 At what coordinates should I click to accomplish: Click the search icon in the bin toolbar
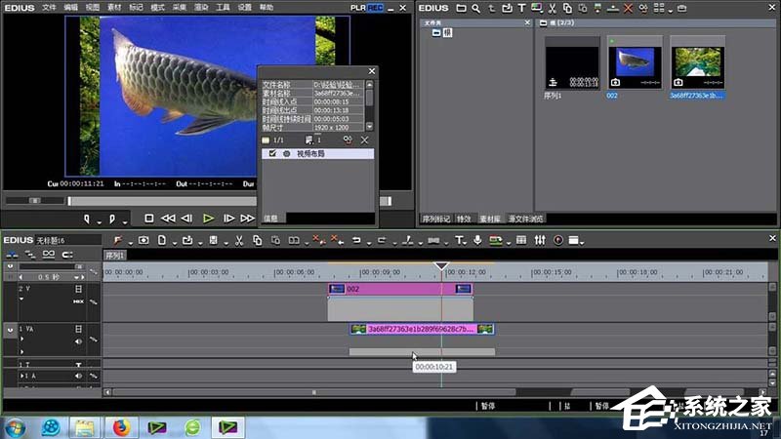pos(475,8)
